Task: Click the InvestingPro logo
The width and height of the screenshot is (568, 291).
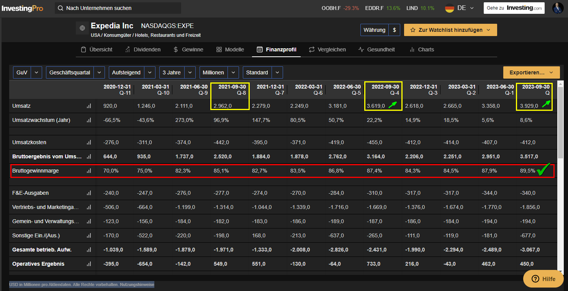Action: pos(22,8)
